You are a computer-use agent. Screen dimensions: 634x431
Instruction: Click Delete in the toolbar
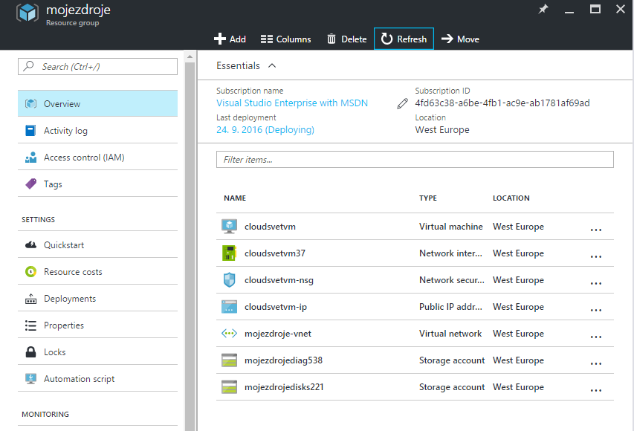point(346,39)
